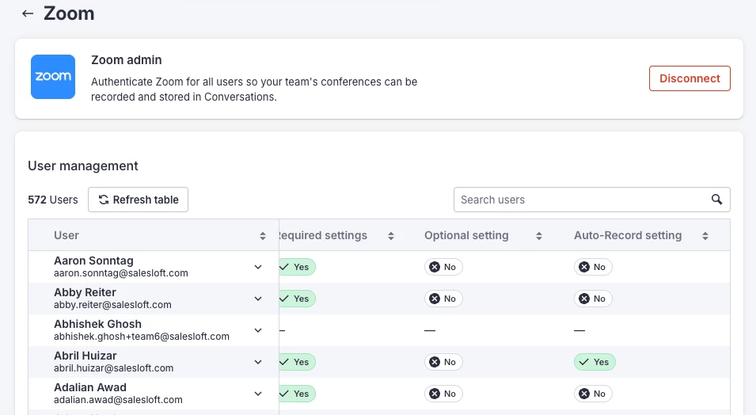
Task: Refresh the user management table
Action: click(139, 200)
